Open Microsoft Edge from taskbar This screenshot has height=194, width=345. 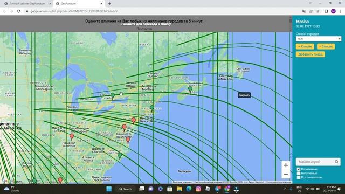pyautogui.click(x=189, y=189)
